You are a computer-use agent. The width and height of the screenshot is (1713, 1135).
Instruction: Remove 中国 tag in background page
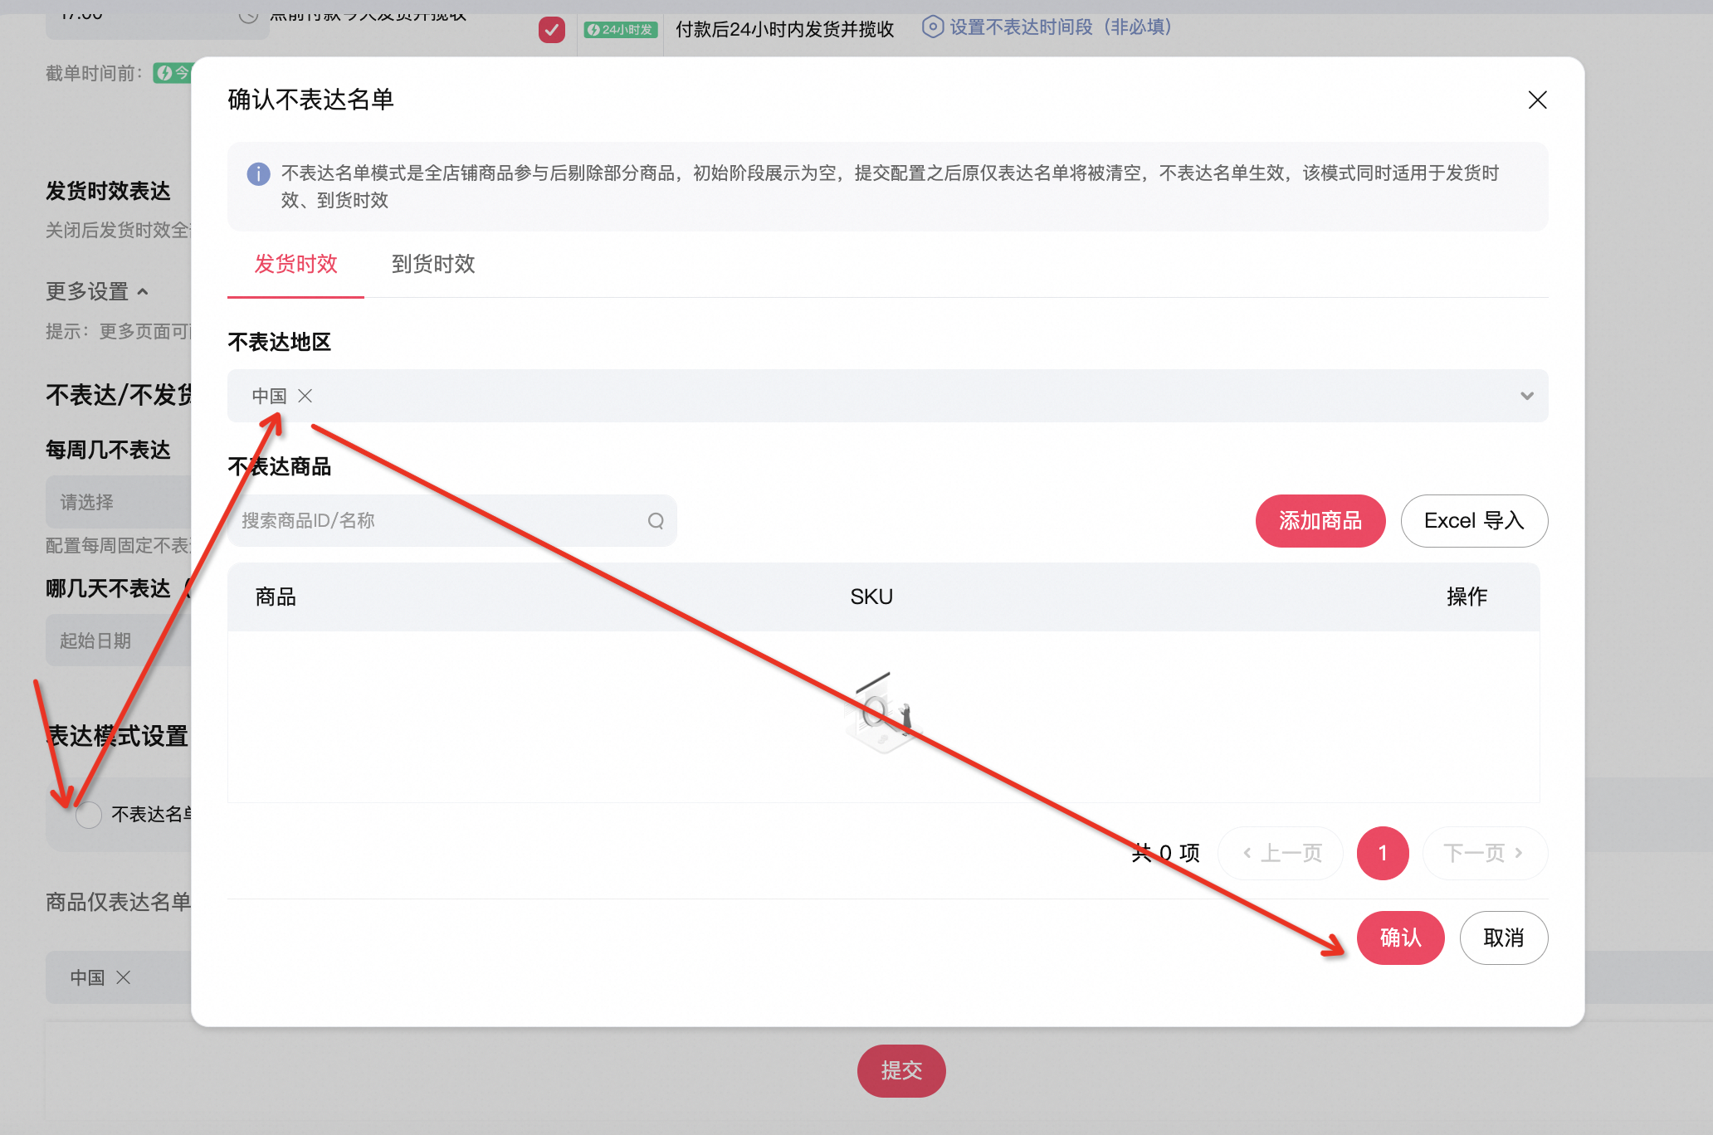click(x=124, y=977)
